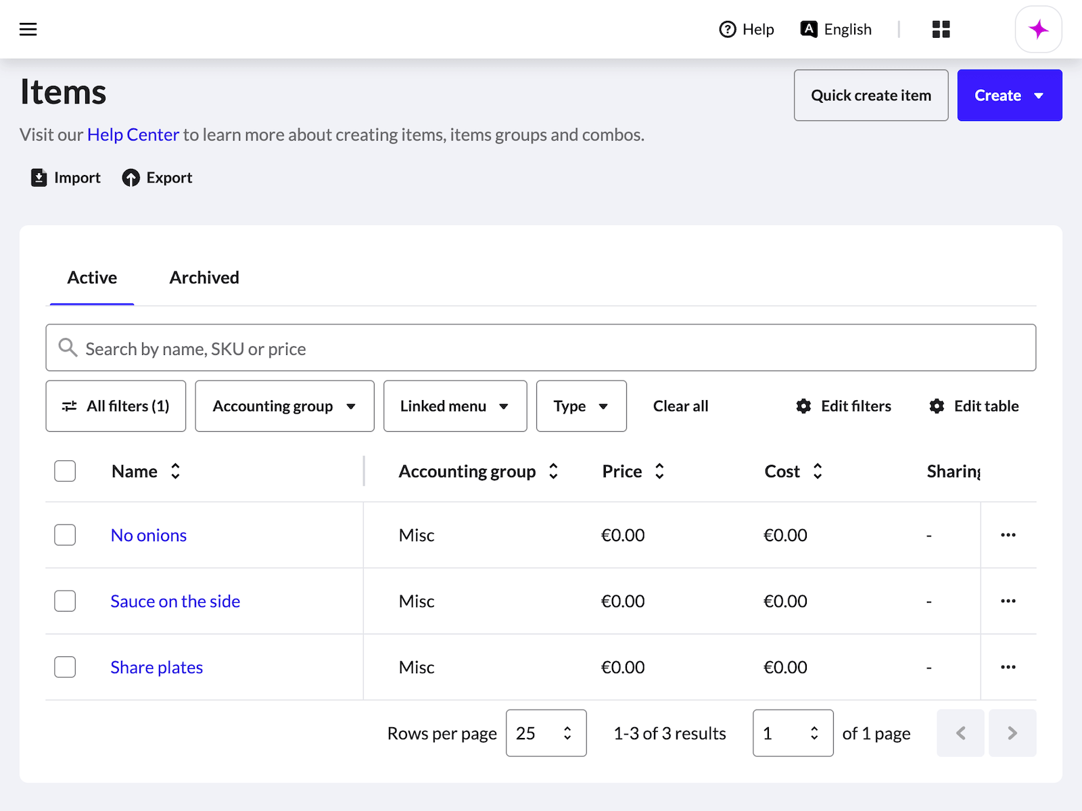The image size is (1082, 811).
Task: Click Export items
Action: 157,178
